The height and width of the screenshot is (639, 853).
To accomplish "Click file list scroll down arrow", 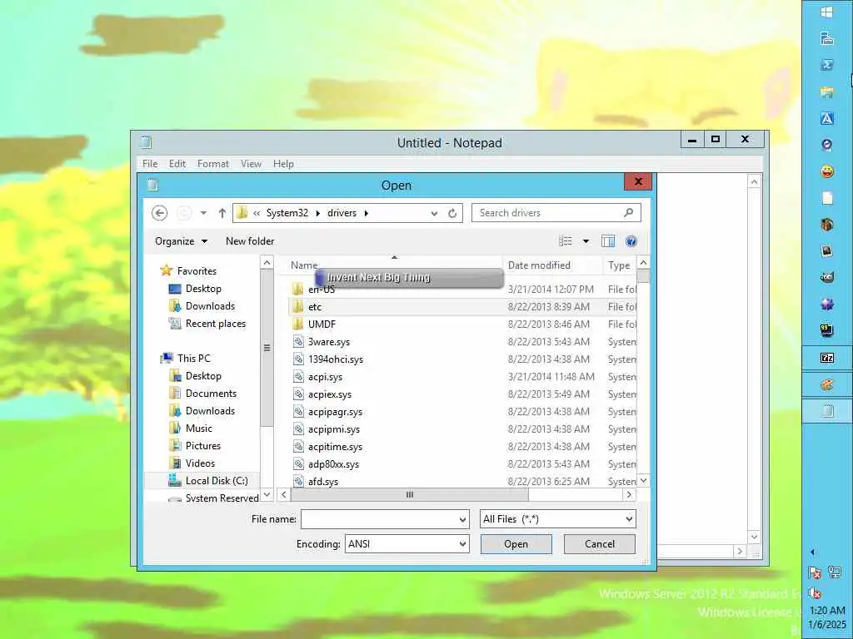I will click(643, 480).
